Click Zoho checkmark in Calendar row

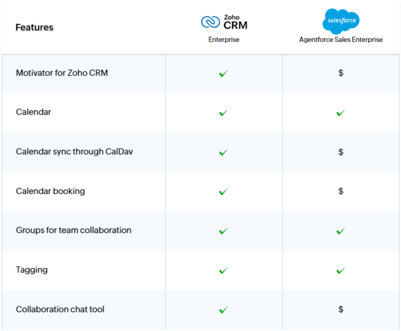(223, 113)
